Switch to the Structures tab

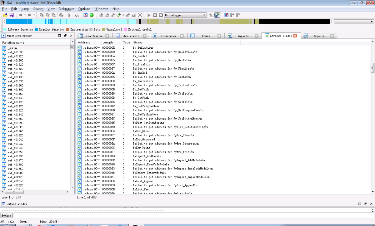(x=168, y=36)
